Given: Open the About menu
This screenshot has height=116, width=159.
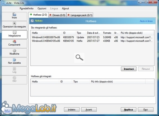Looking at the screenshot, I should click(65, 8).
